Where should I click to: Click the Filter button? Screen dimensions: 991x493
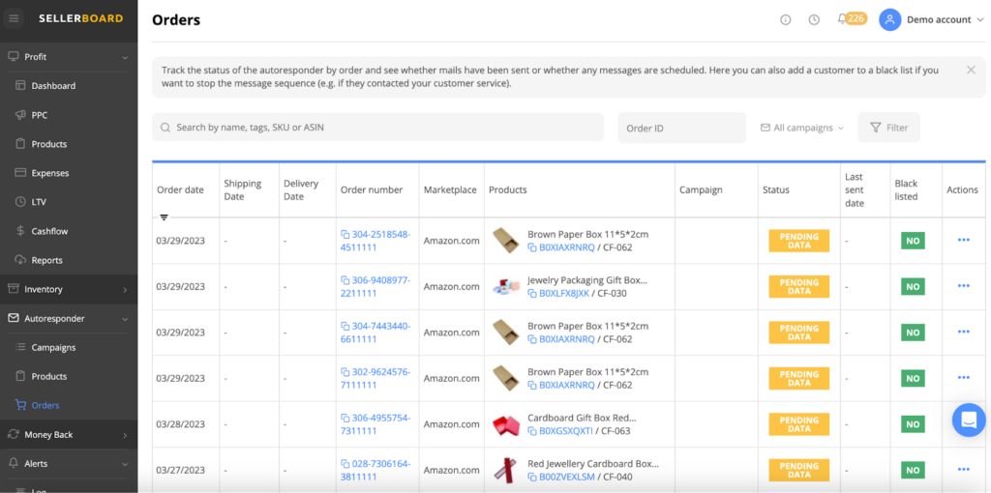(888, 128)
